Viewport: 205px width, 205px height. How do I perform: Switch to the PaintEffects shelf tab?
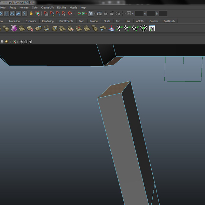66,21
